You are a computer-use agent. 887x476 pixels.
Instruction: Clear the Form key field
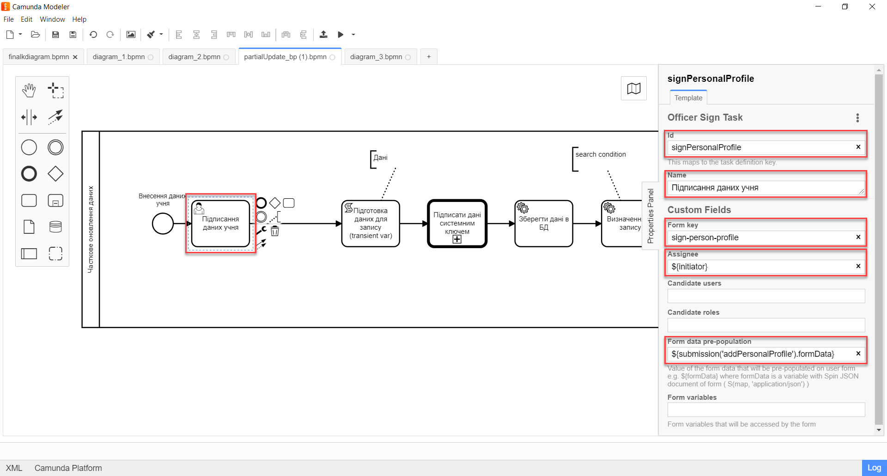[x=858, y=237]
